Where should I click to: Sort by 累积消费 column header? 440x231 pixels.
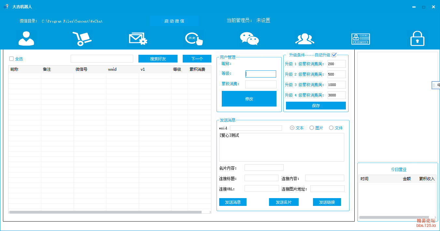click(197, 69)
